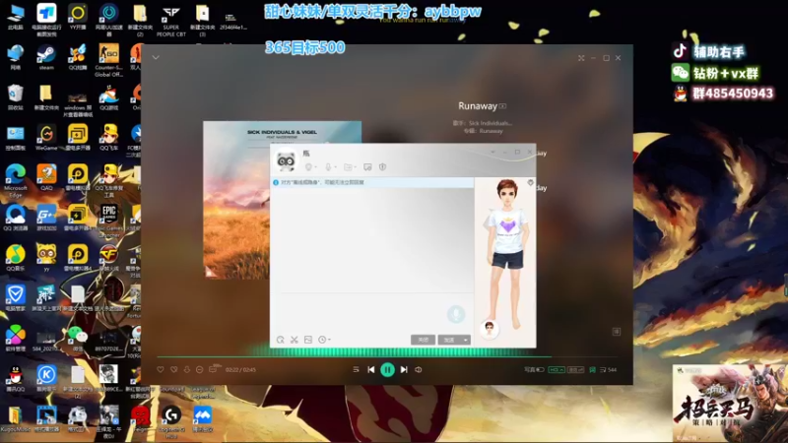Open the game ad thumbnail bottom right

click(730, 403)
